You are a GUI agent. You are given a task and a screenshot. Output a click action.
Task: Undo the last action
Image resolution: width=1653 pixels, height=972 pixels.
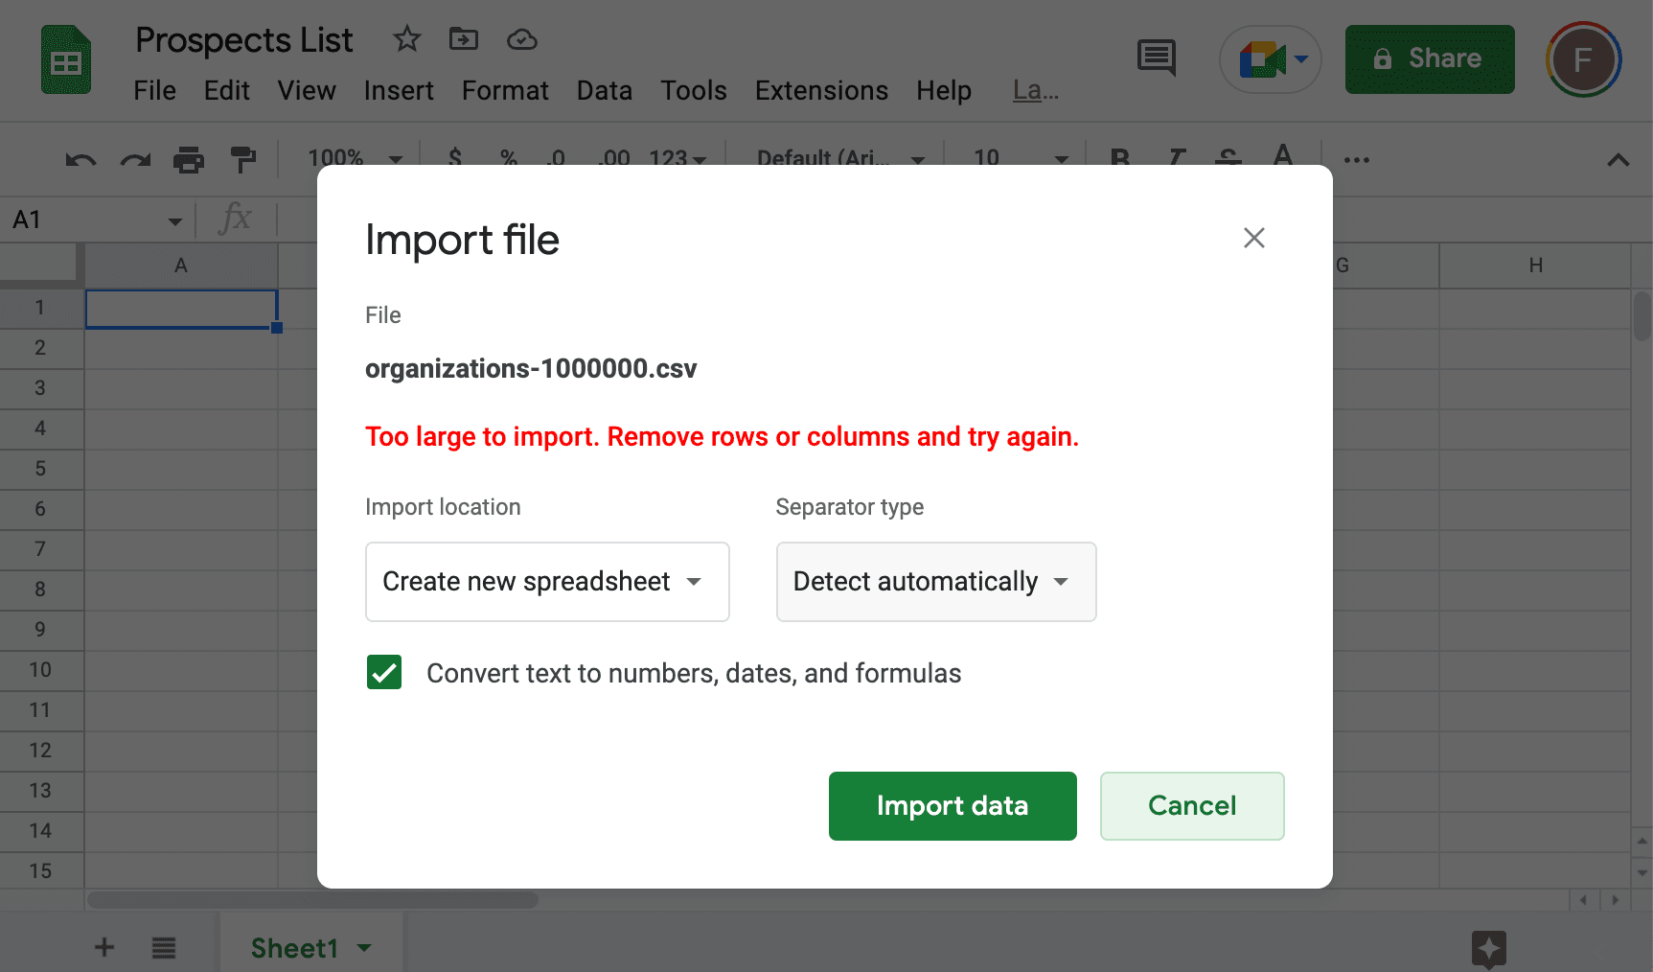tap(80, 159)
